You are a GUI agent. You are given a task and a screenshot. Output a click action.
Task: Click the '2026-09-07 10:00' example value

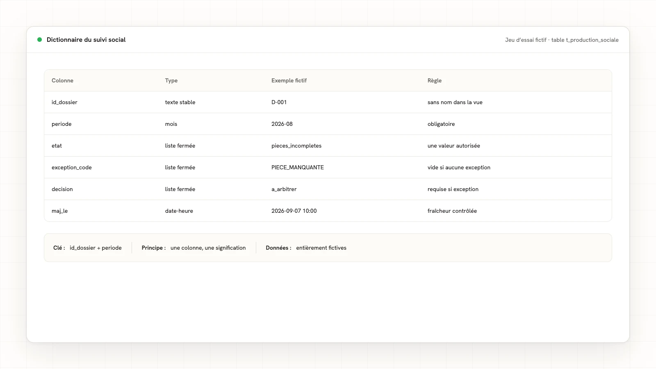(x=294, y=211)
